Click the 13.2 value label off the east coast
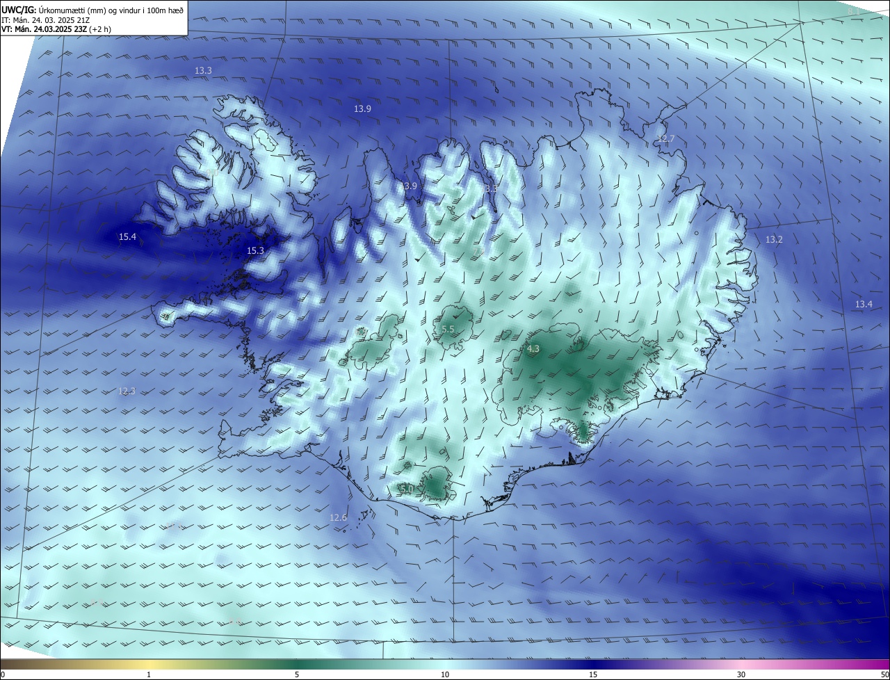890x680 pixels. [774, 240]
